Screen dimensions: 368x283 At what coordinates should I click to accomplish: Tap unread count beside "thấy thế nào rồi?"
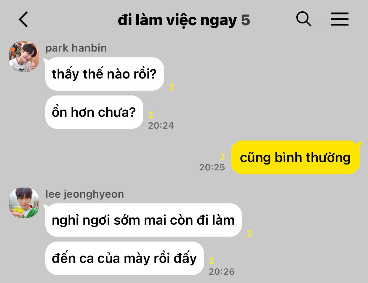171,87
